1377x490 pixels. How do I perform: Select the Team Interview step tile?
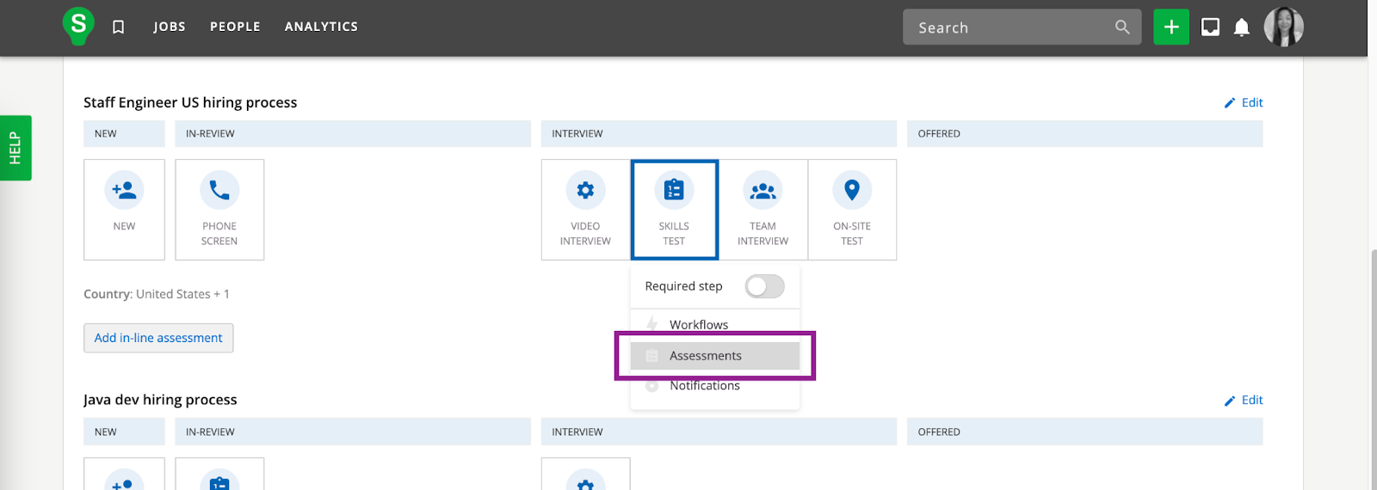coord(763,210)
